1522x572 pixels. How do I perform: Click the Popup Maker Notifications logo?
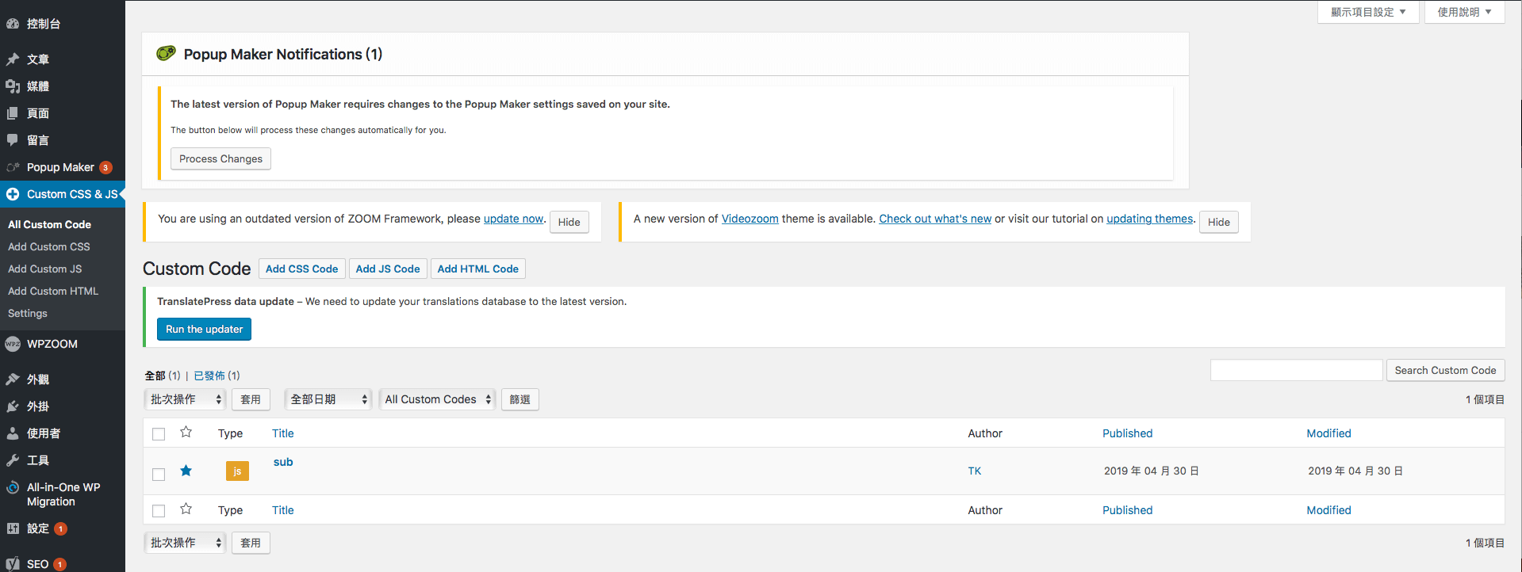[x=166, y=53]
